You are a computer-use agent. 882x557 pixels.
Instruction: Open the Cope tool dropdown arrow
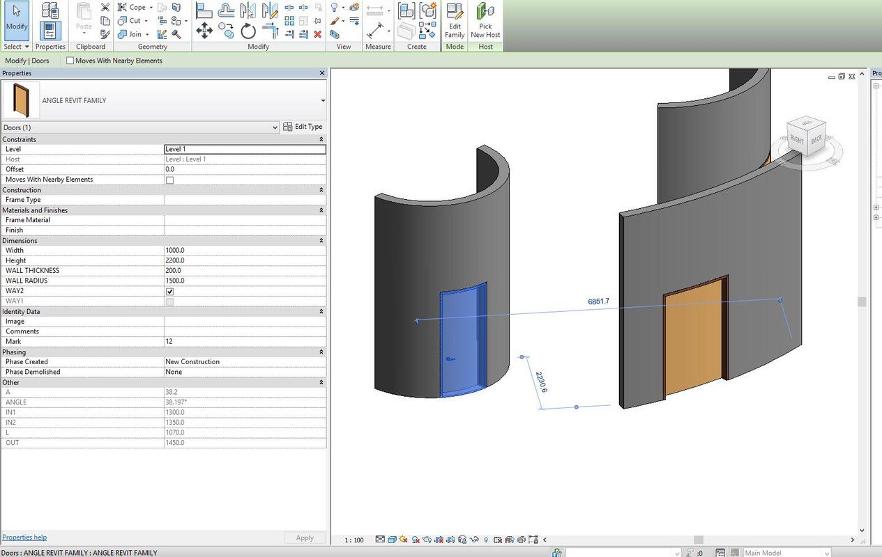[151, 8]
